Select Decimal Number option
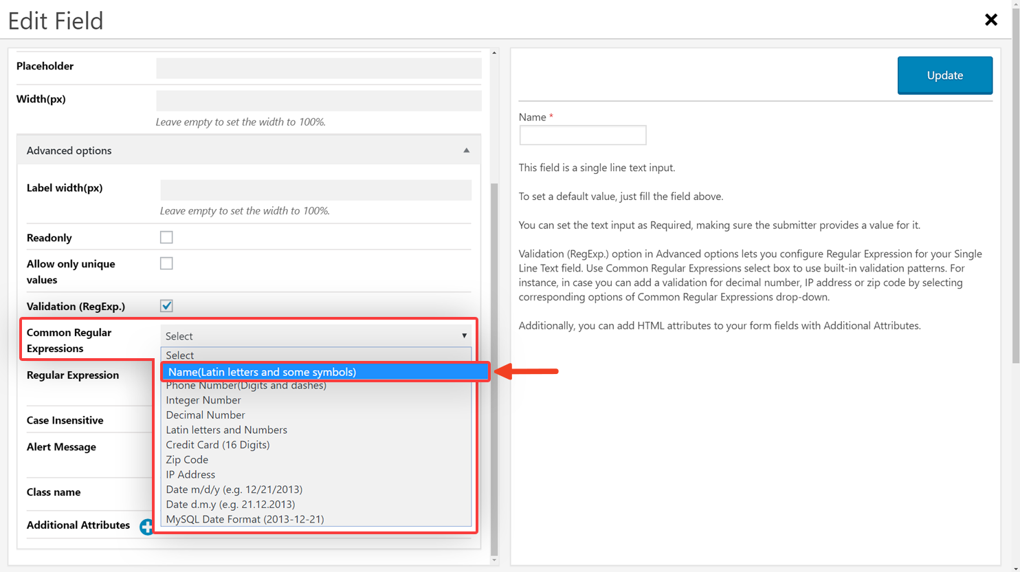The width and height of the screenshot is (1020, 572). pos(315,415)
